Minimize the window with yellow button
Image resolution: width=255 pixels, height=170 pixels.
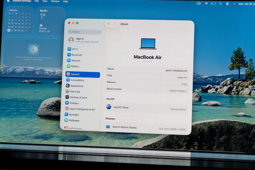(x=73, y=23)
